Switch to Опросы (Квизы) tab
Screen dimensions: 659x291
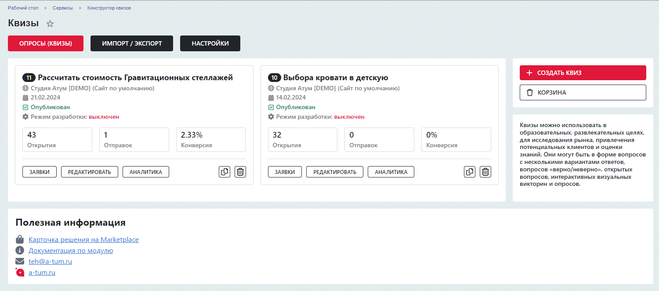[x=45, y=43]
